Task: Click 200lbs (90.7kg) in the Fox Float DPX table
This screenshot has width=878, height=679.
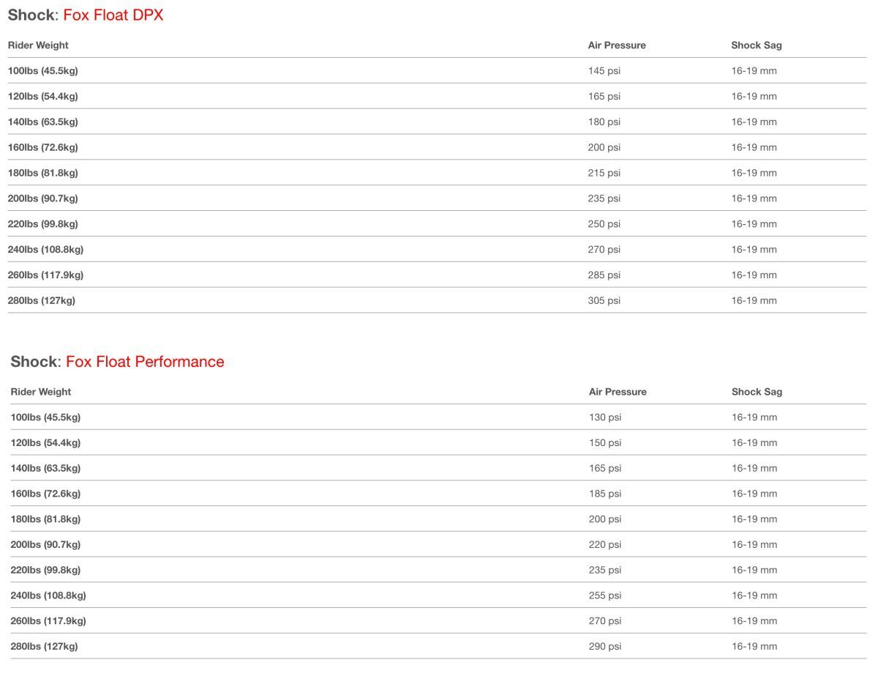Action: click(x=42, y=198)
